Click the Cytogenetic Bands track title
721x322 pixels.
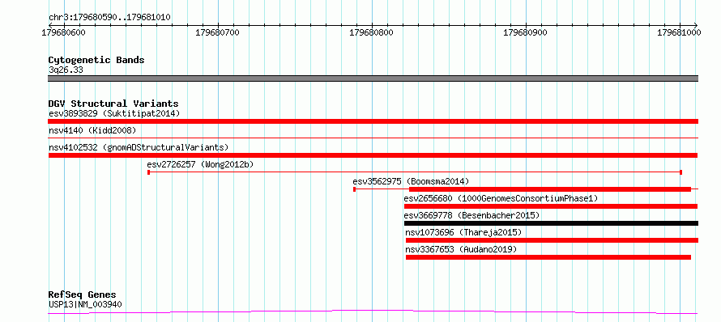(96, 60)
